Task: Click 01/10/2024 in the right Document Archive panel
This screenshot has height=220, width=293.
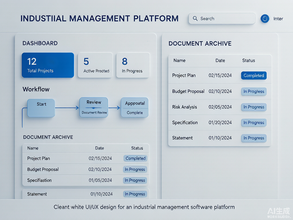Action: [220, 138]
